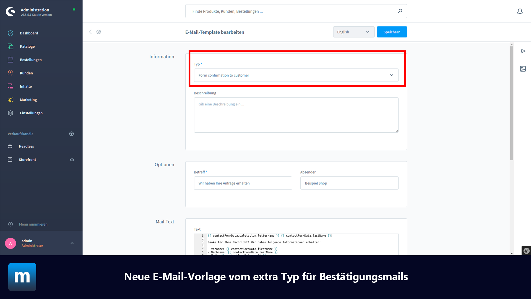Click the Marketing sidebar icon
The image size is (531, 299).
pos(11,99)
